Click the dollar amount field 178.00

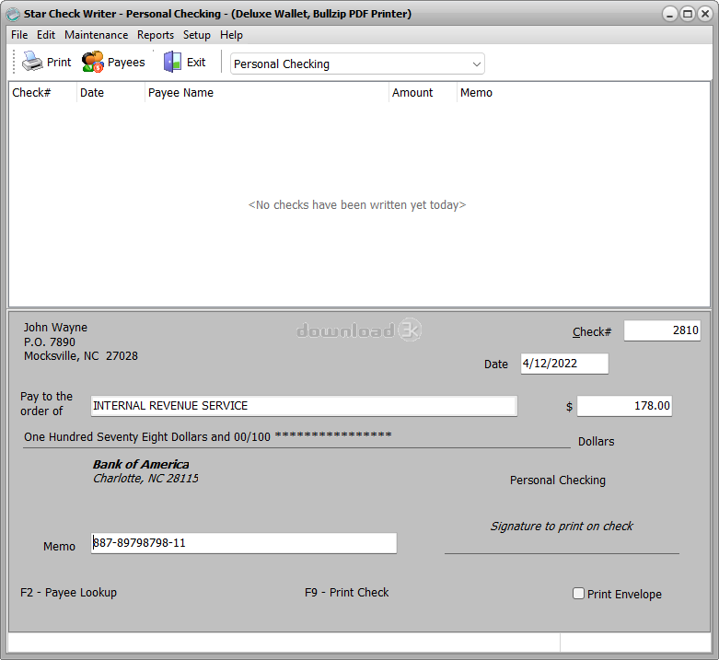(x=624, y=406)
